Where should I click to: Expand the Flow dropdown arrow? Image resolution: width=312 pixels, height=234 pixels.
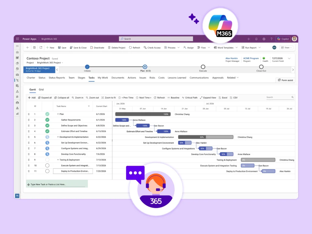pyautogui.click(x=209, y=48)
